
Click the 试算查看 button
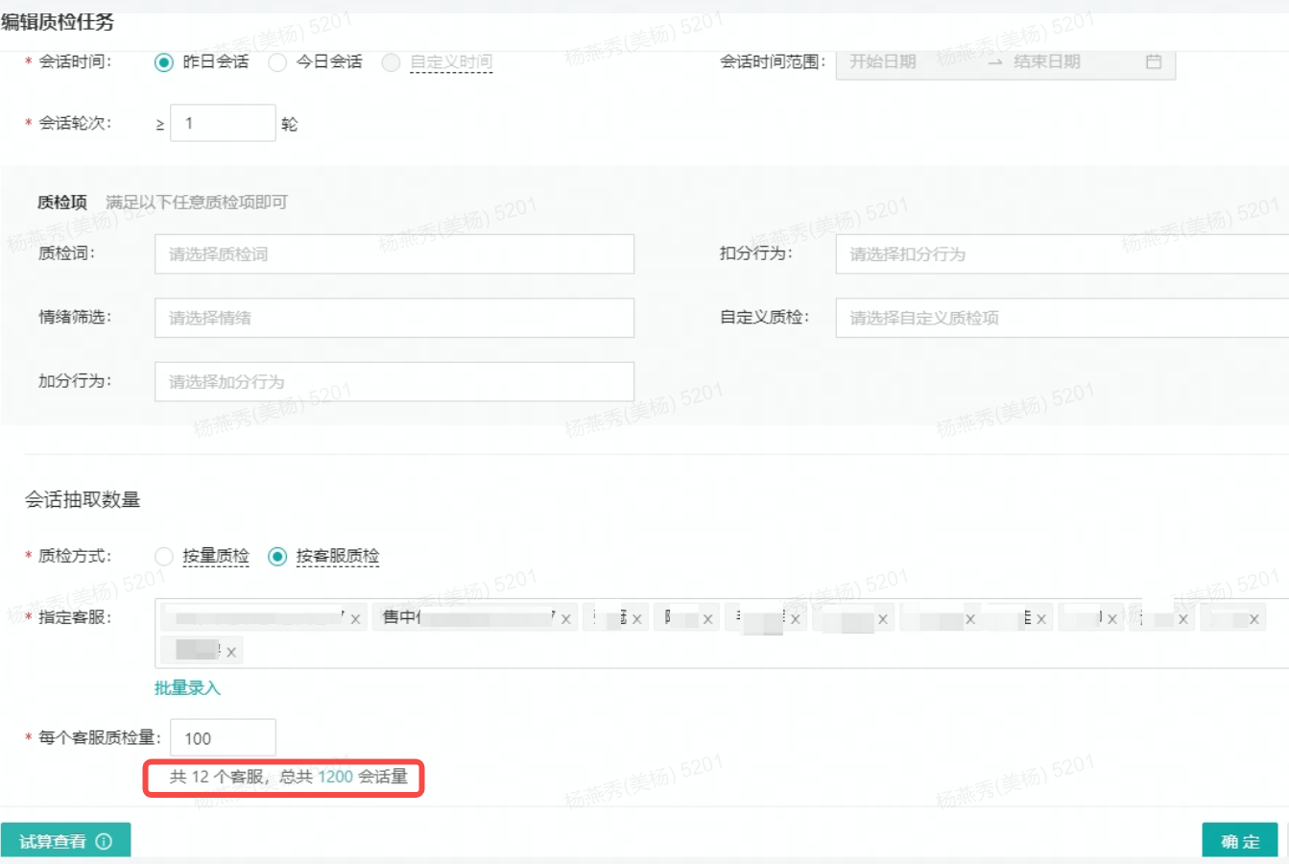click(x=65, y=841)
